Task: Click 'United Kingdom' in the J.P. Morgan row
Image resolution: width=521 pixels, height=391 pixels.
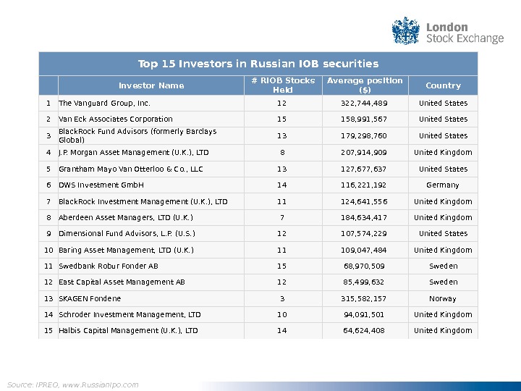Action: [444, 152]
